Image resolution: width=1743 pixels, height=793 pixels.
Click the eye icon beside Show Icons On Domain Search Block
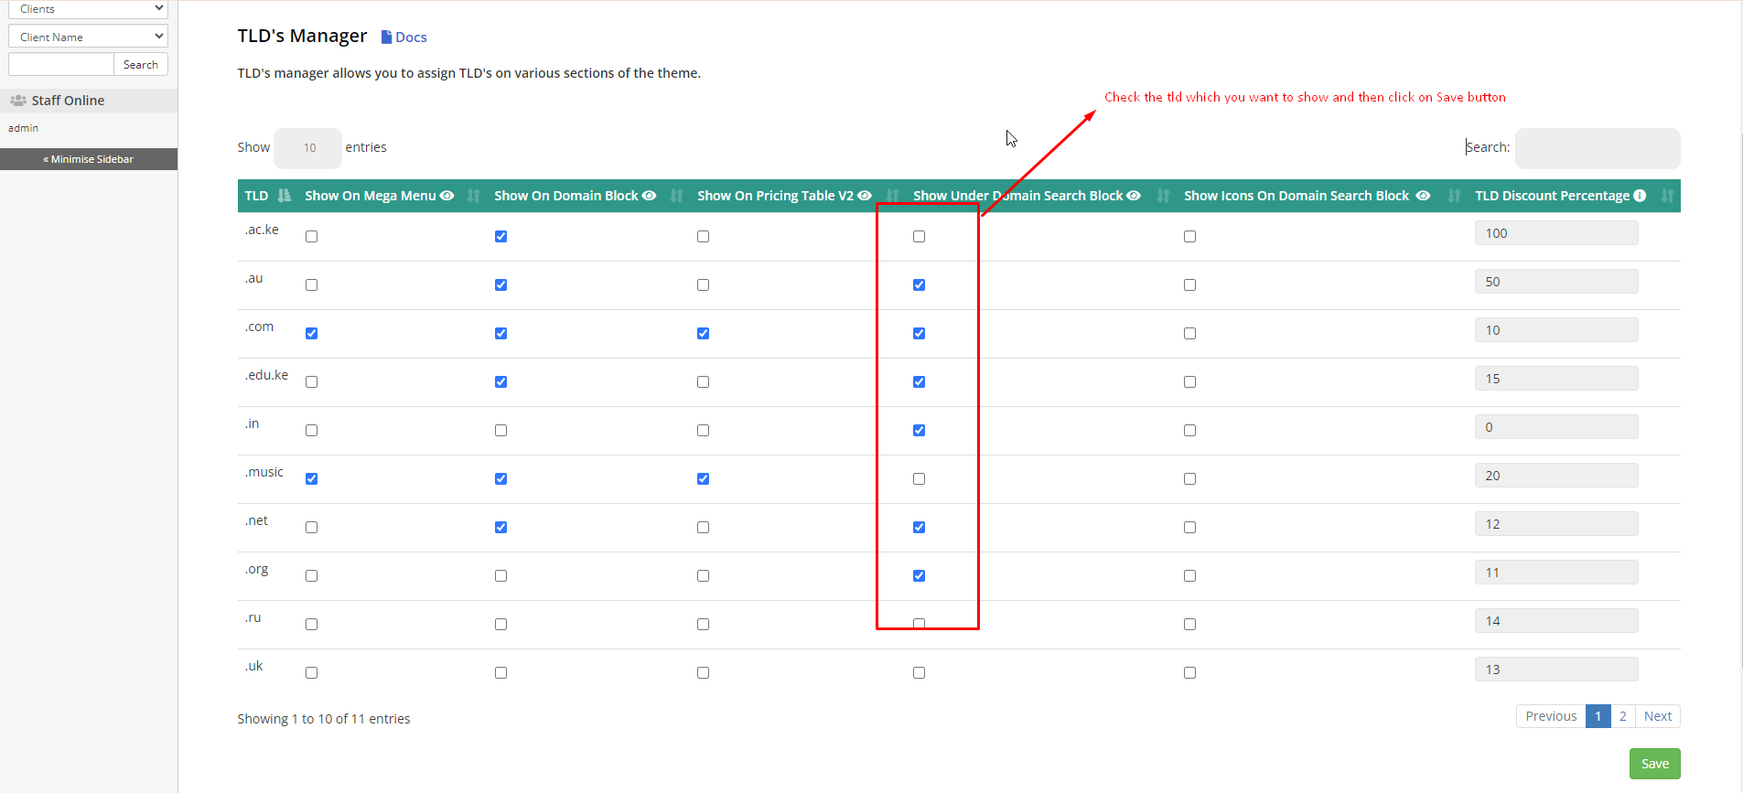pyautogui.click(x=1423, y=196)
